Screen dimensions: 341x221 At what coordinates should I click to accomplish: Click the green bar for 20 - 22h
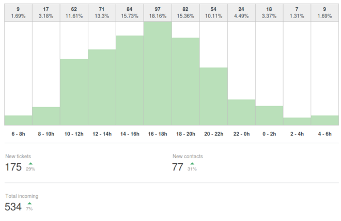[x=213, y=96]
